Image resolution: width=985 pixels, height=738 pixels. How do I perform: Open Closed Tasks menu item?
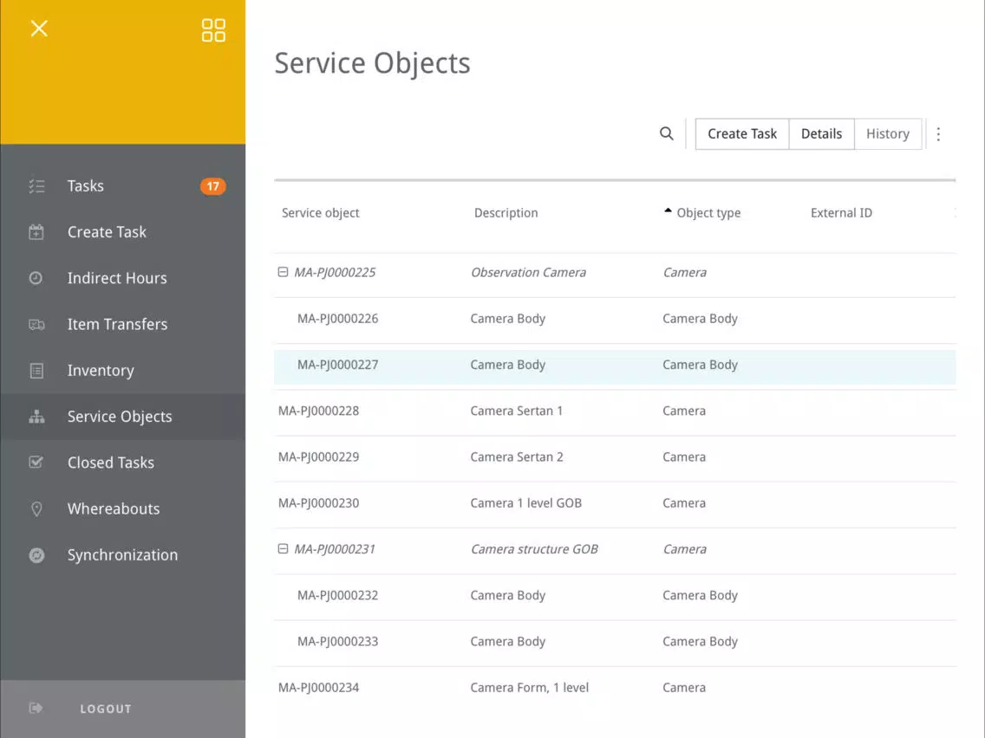click(122, 463)
